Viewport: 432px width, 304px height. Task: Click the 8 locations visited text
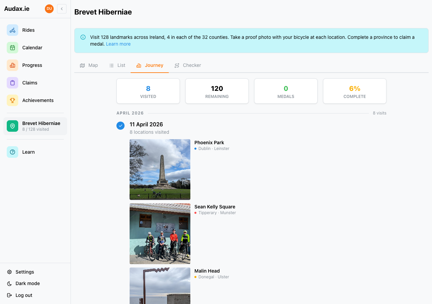(149, 132)
